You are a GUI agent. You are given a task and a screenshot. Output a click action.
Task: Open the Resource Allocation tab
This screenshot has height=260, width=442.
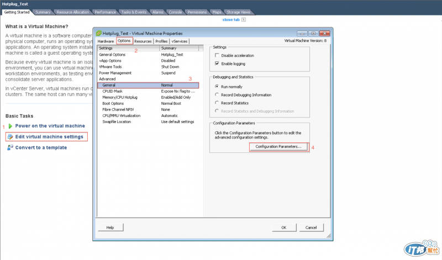pyautogui.click(x=73, y=12)
